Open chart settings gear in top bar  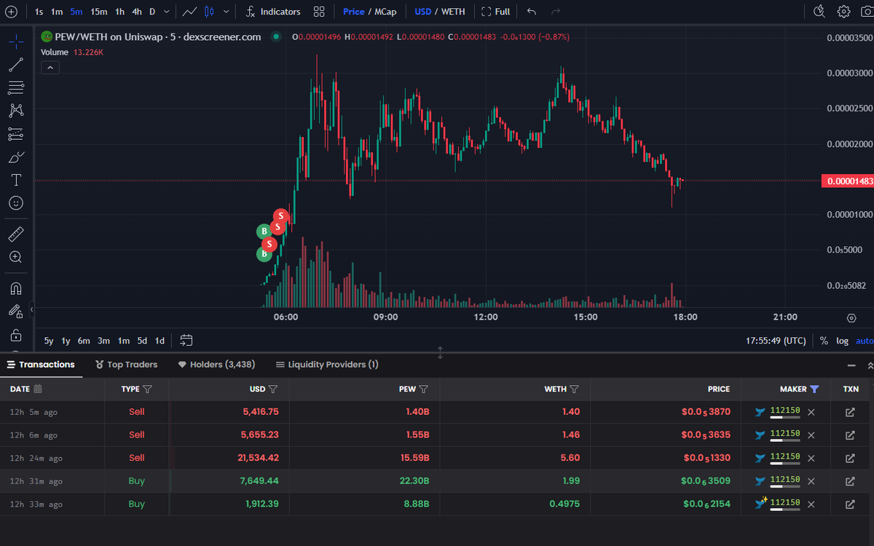pyautogui.click(x=843, y=12)
